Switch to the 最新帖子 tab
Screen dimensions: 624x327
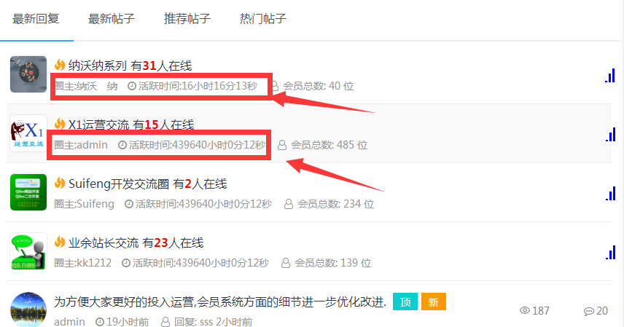coord(112,19)
